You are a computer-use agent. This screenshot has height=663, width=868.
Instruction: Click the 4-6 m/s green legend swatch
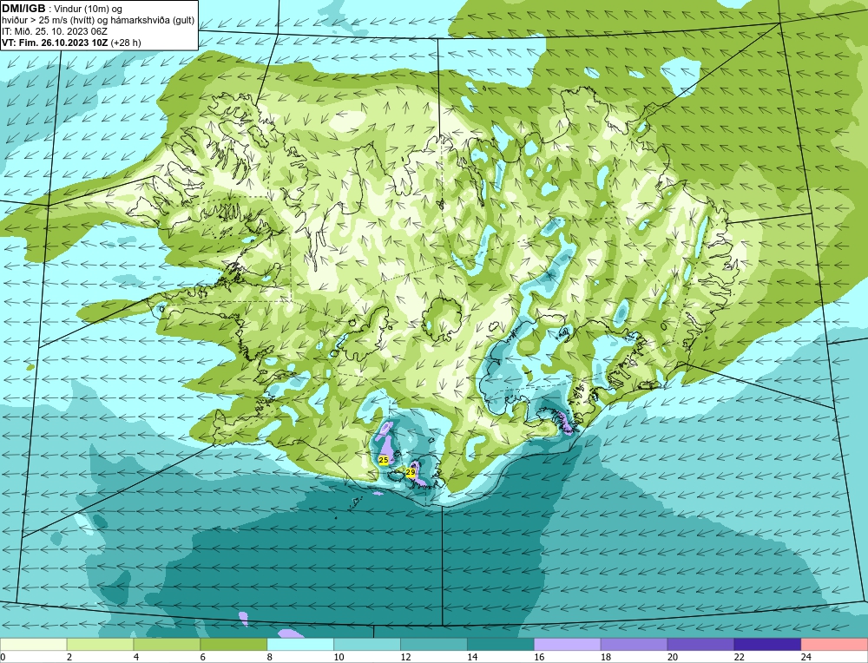click(x=167, y=645)
